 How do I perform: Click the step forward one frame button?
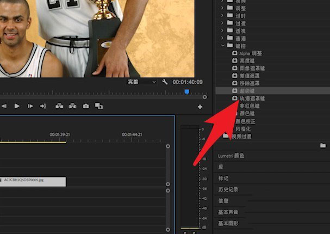(x=30, y=106)
